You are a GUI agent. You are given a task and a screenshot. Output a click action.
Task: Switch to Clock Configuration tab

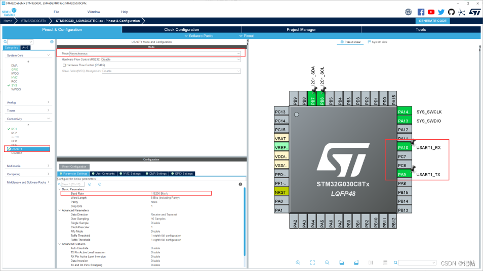click(x=181, y=30)
